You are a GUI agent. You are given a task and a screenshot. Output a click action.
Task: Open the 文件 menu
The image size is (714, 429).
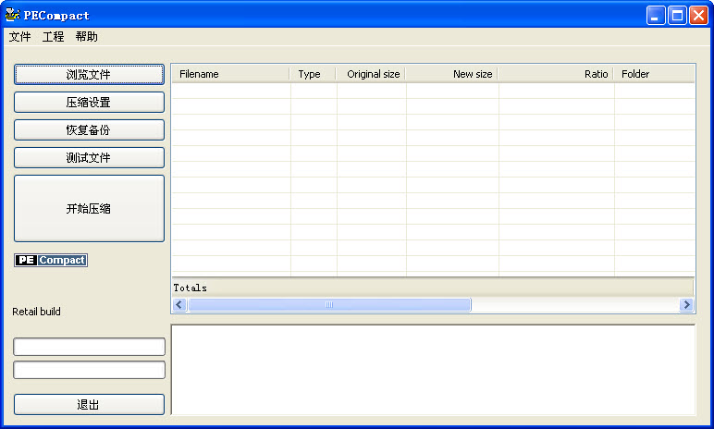[19, 37]
